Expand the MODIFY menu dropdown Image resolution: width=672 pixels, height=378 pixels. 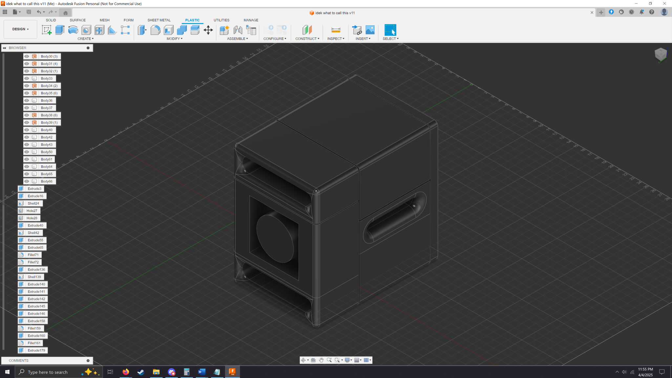coord(175,39)
